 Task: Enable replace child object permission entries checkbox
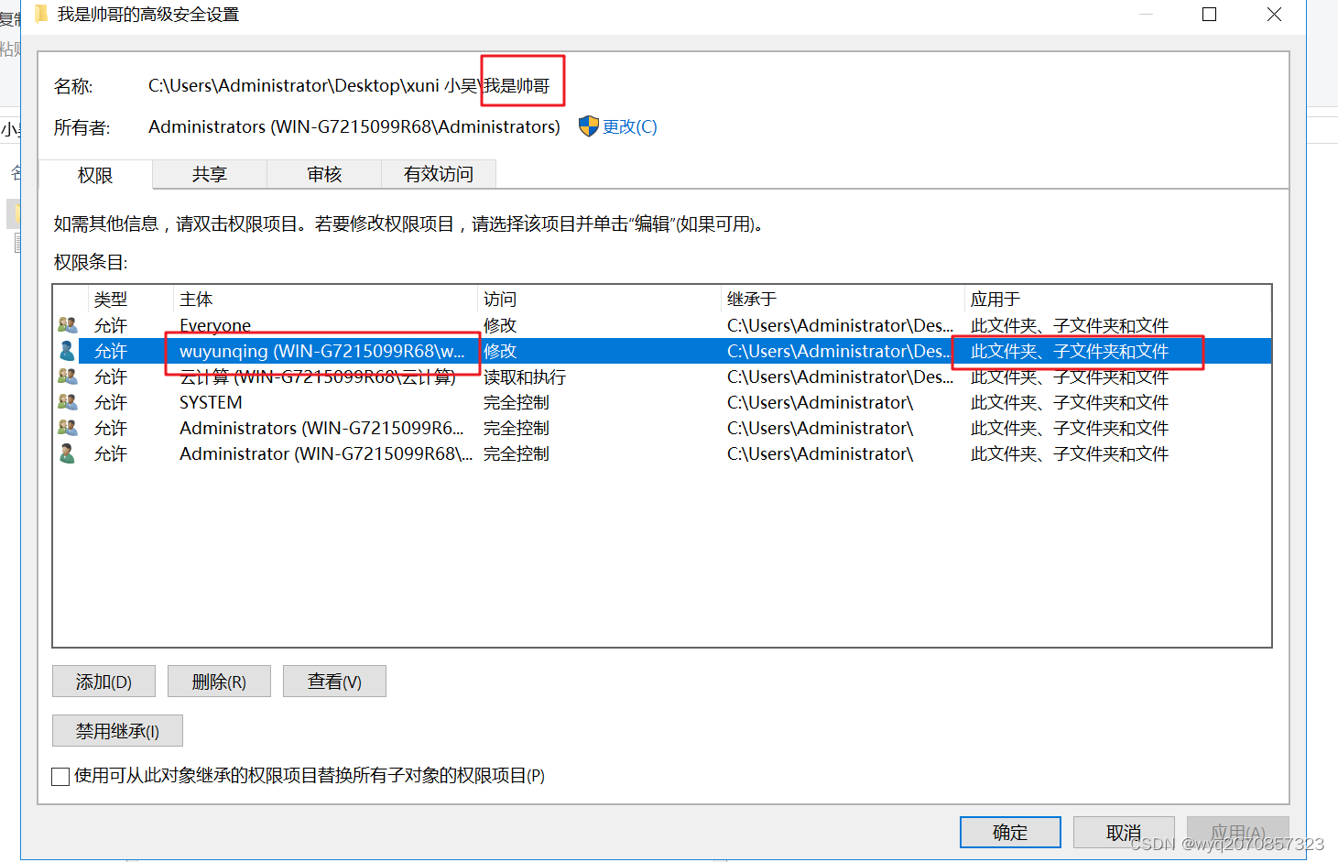60,776
